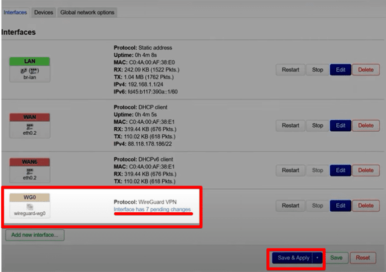Expand the Save & Apply dropdown arrow
This screenshot has height=272, width=386.
click(x=317, y=258)
